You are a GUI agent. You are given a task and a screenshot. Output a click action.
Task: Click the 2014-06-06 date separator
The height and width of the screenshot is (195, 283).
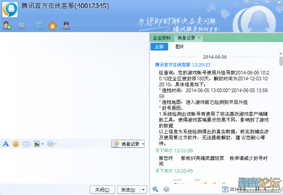[x=215, y=57]
